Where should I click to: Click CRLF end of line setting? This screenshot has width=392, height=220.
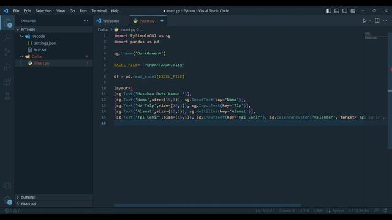pyautogui.click(x=318, y=211)
